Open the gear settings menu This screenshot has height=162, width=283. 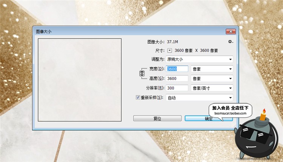coord(231,42)
